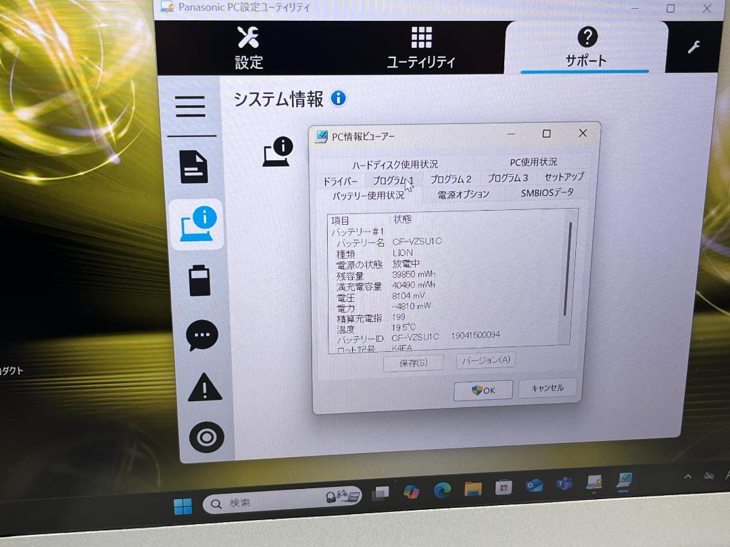This screenshot has width=730, height=547.
Task: Click the taskbar 検索 search box
Action: pyautogui.click(x=282, y=500)
